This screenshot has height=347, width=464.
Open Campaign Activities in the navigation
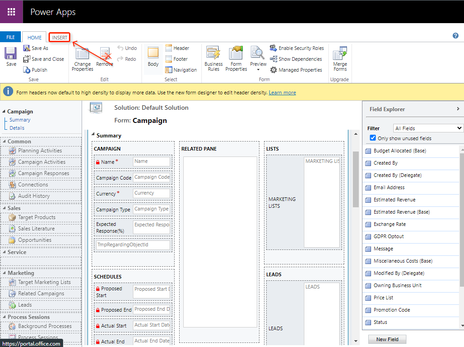tap(41, 162)
